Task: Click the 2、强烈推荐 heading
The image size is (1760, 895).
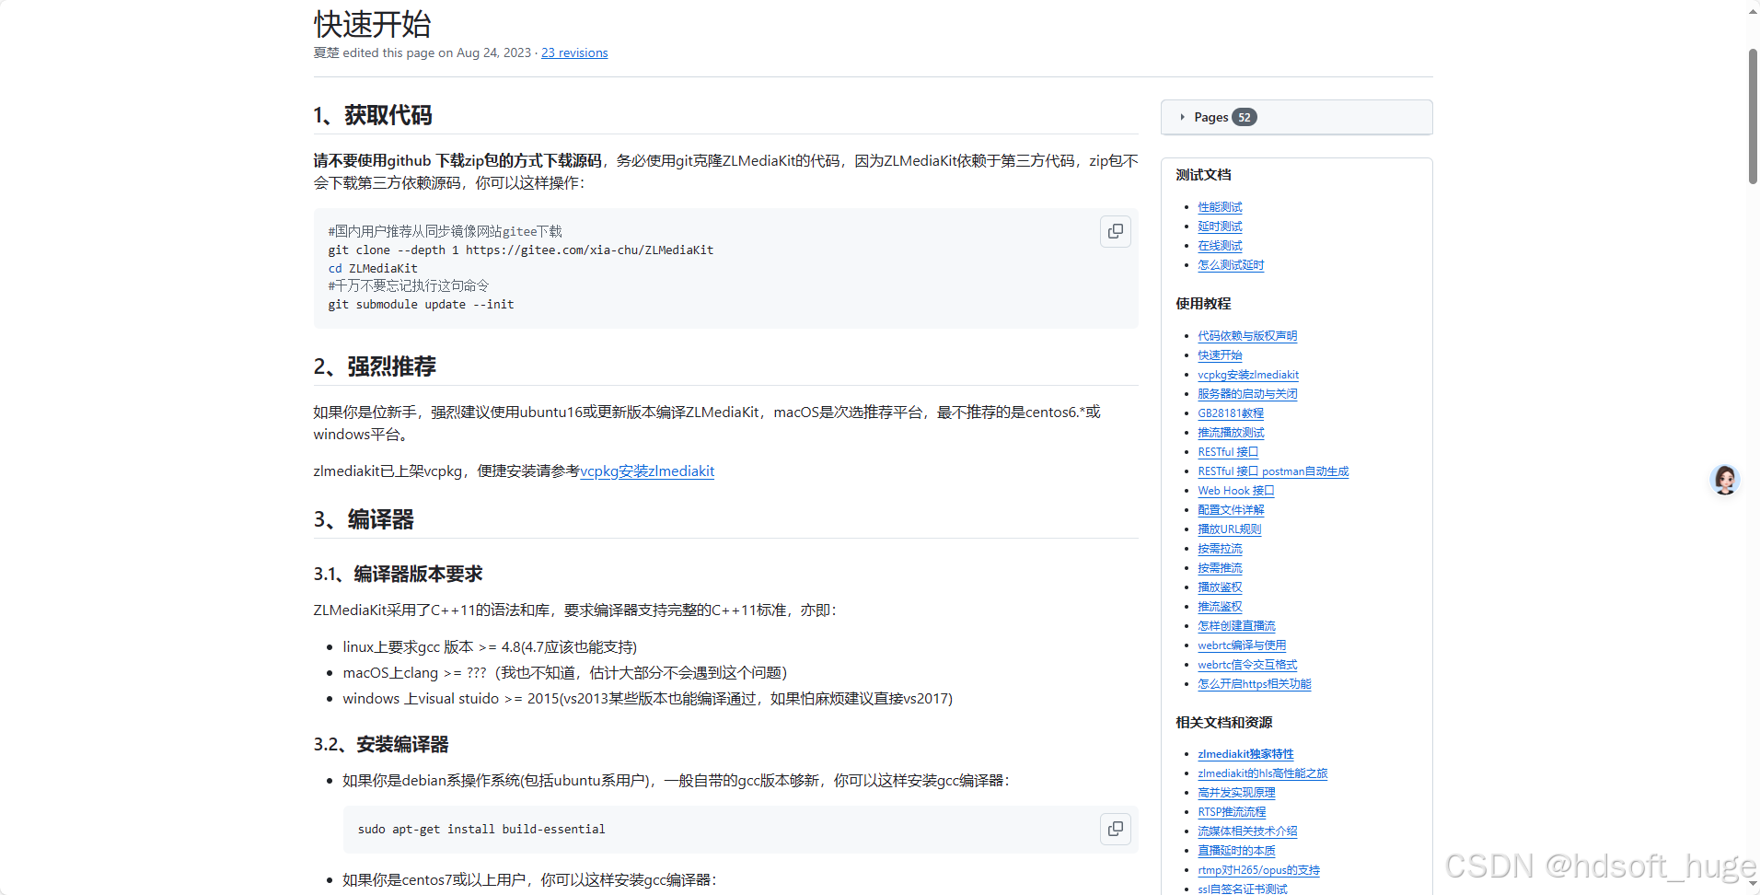Action: (x=375, y=366)
